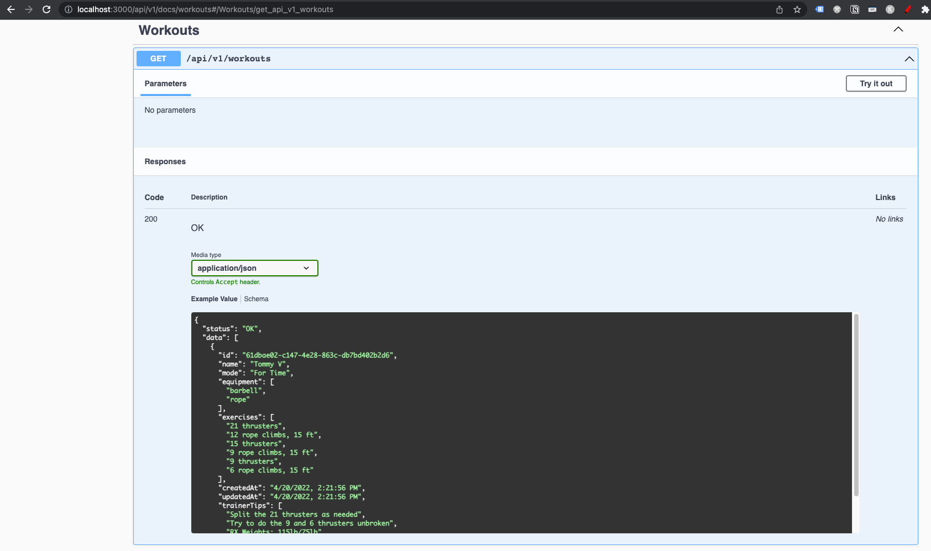Click "15 thrusters" in the exercises list
This screenshot has height=551, width=931.
(254, 444)
